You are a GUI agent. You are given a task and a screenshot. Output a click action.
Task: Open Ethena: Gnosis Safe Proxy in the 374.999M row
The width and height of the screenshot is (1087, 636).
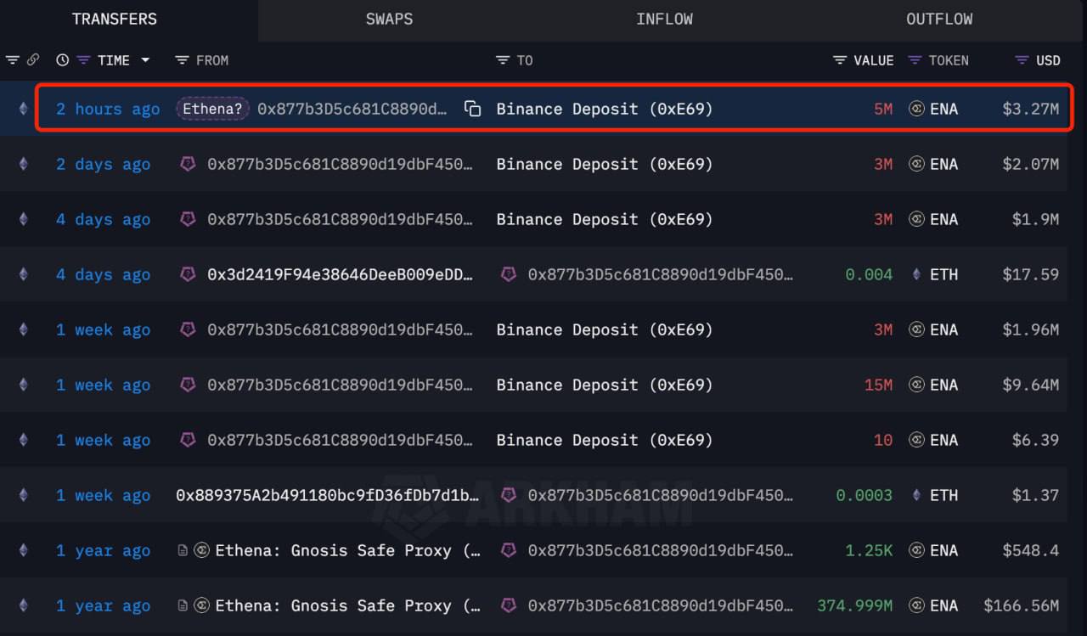pyautogui.click(x=347, y=605)
